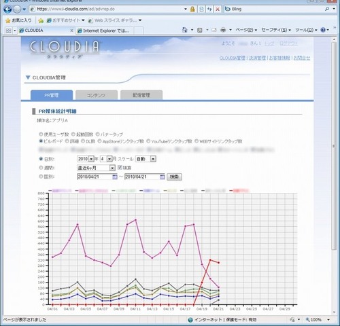Open the end-date calendar picker icon
340x326 pixels.
163,177
